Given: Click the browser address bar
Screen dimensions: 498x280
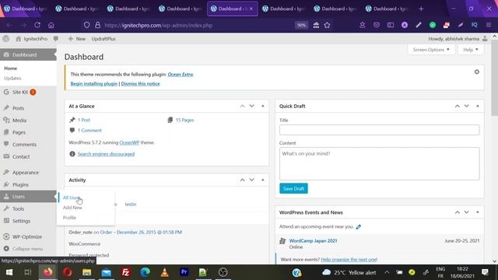Looking at the screenshot, I should click(x=197, y=25).
